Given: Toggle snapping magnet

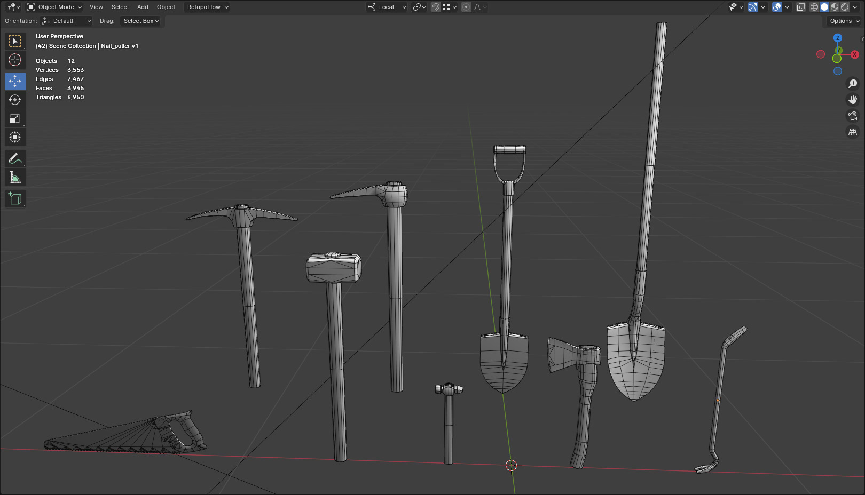Looking at the screenshot, I should point(436,7).
